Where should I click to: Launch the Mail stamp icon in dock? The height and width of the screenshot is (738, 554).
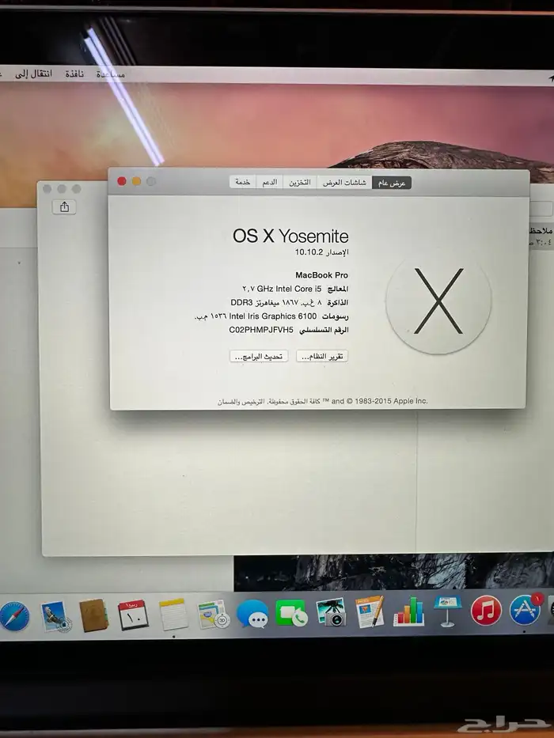point(54,615)
